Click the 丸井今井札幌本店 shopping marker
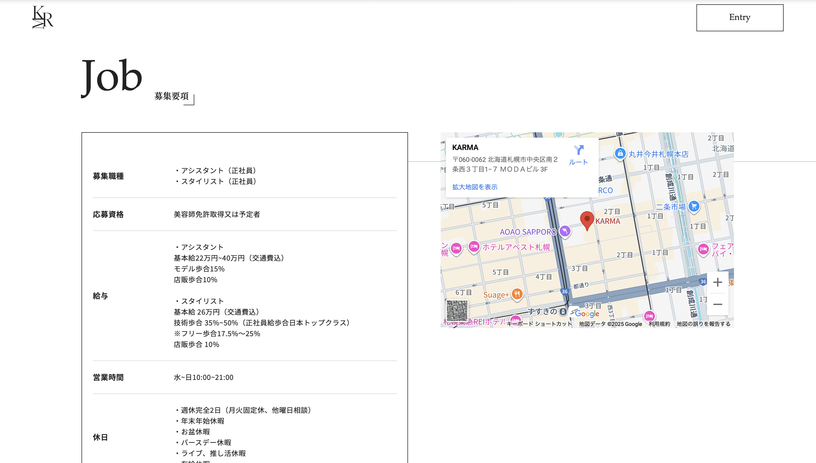This screenshot has height=463, width=816. [x=620, y=154]
